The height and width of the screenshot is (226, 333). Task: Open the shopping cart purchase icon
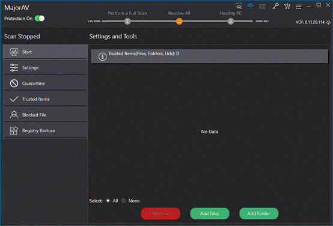287,6
